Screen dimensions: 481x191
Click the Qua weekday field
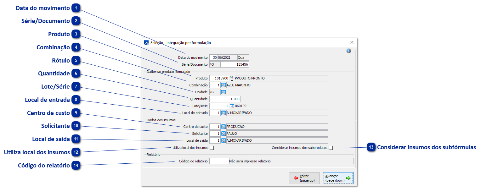pos(243,57)
